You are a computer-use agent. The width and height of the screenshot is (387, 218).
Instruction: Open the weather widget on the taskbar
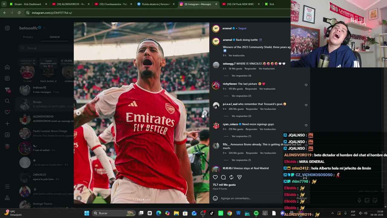tap(13, 213)
